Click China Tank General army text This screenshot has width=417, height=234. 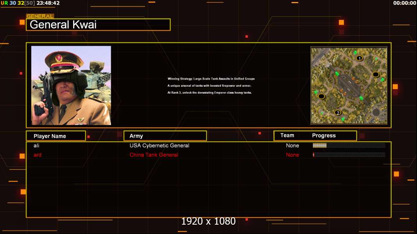point(154,155)
